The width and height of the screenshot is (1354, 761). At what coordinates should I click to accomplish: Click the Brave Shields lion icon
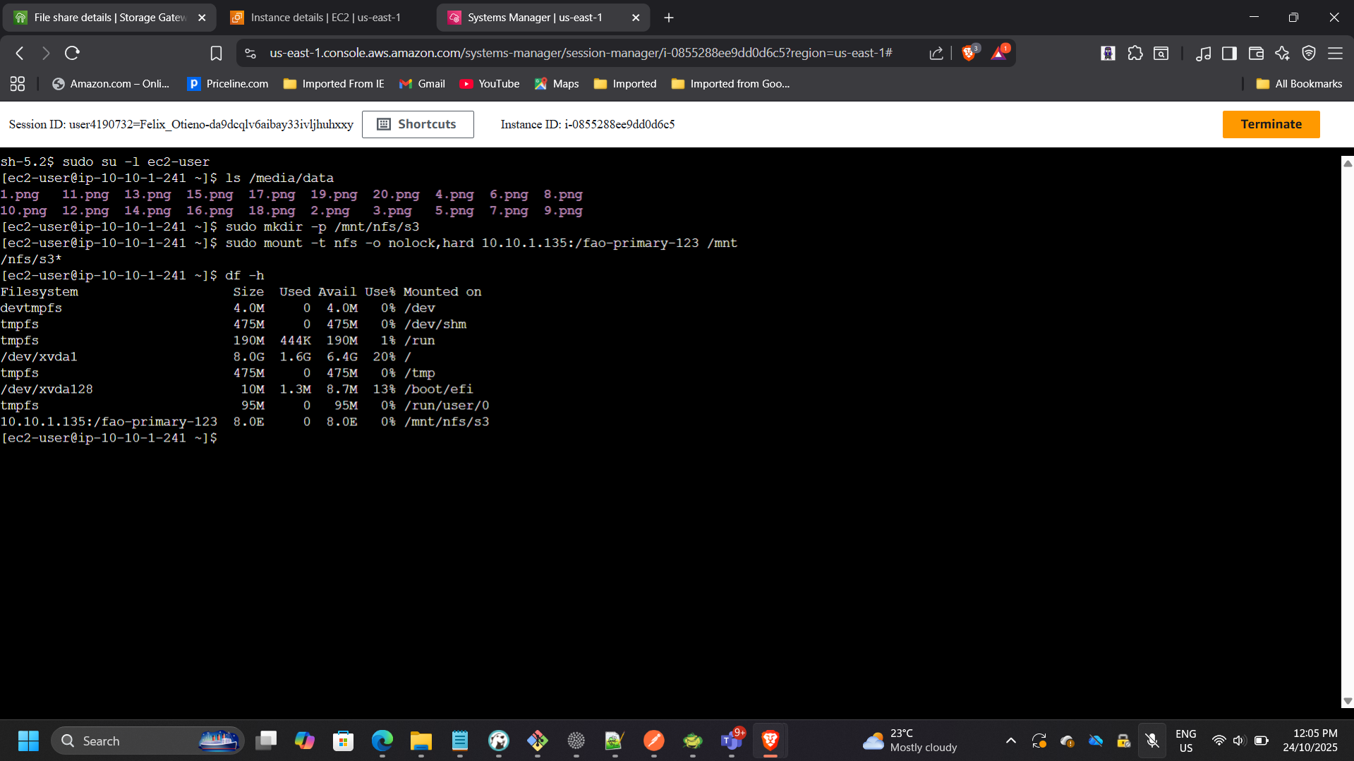tap(969, 53)
